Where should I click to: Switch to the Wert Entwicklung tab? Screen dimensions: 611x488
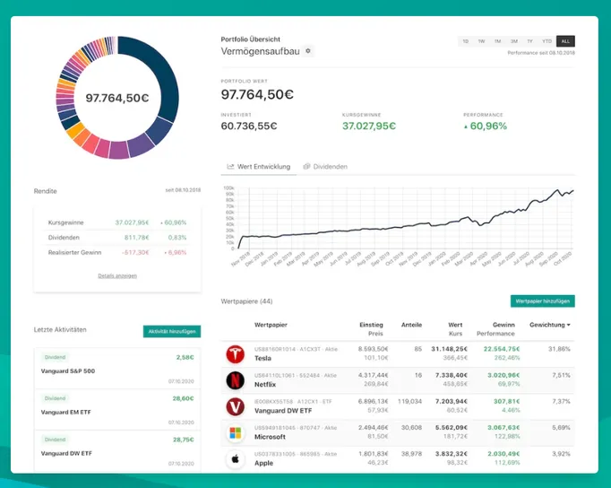point(259,167)
